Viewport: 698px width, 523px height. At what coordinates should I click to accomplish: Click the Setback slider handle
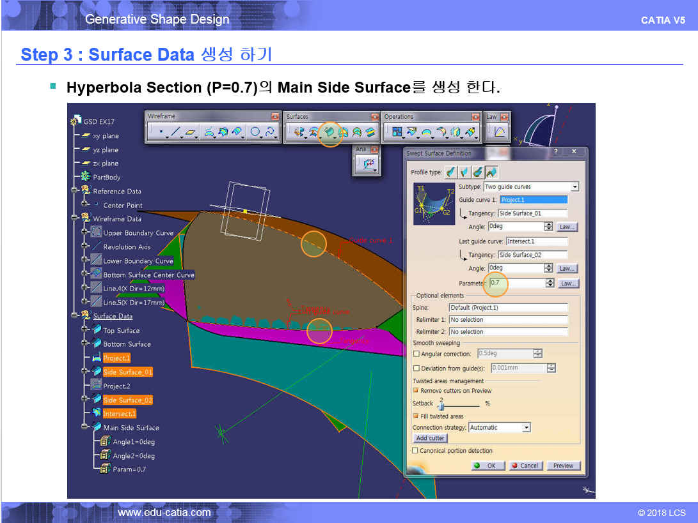pos(441,406)
